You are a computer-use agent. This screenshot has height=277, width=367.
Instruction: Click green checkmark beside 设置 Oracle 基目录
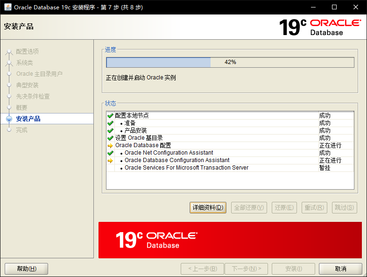(110, 138)
